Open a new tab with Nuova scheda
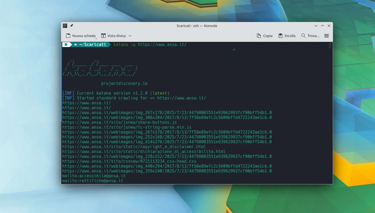 pyautogui.click(x=81, y=36)
